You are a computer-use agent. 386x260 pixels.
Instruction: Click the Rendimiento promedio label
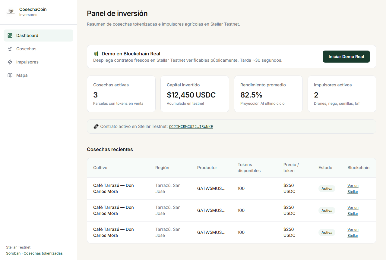tap(263, 85)
